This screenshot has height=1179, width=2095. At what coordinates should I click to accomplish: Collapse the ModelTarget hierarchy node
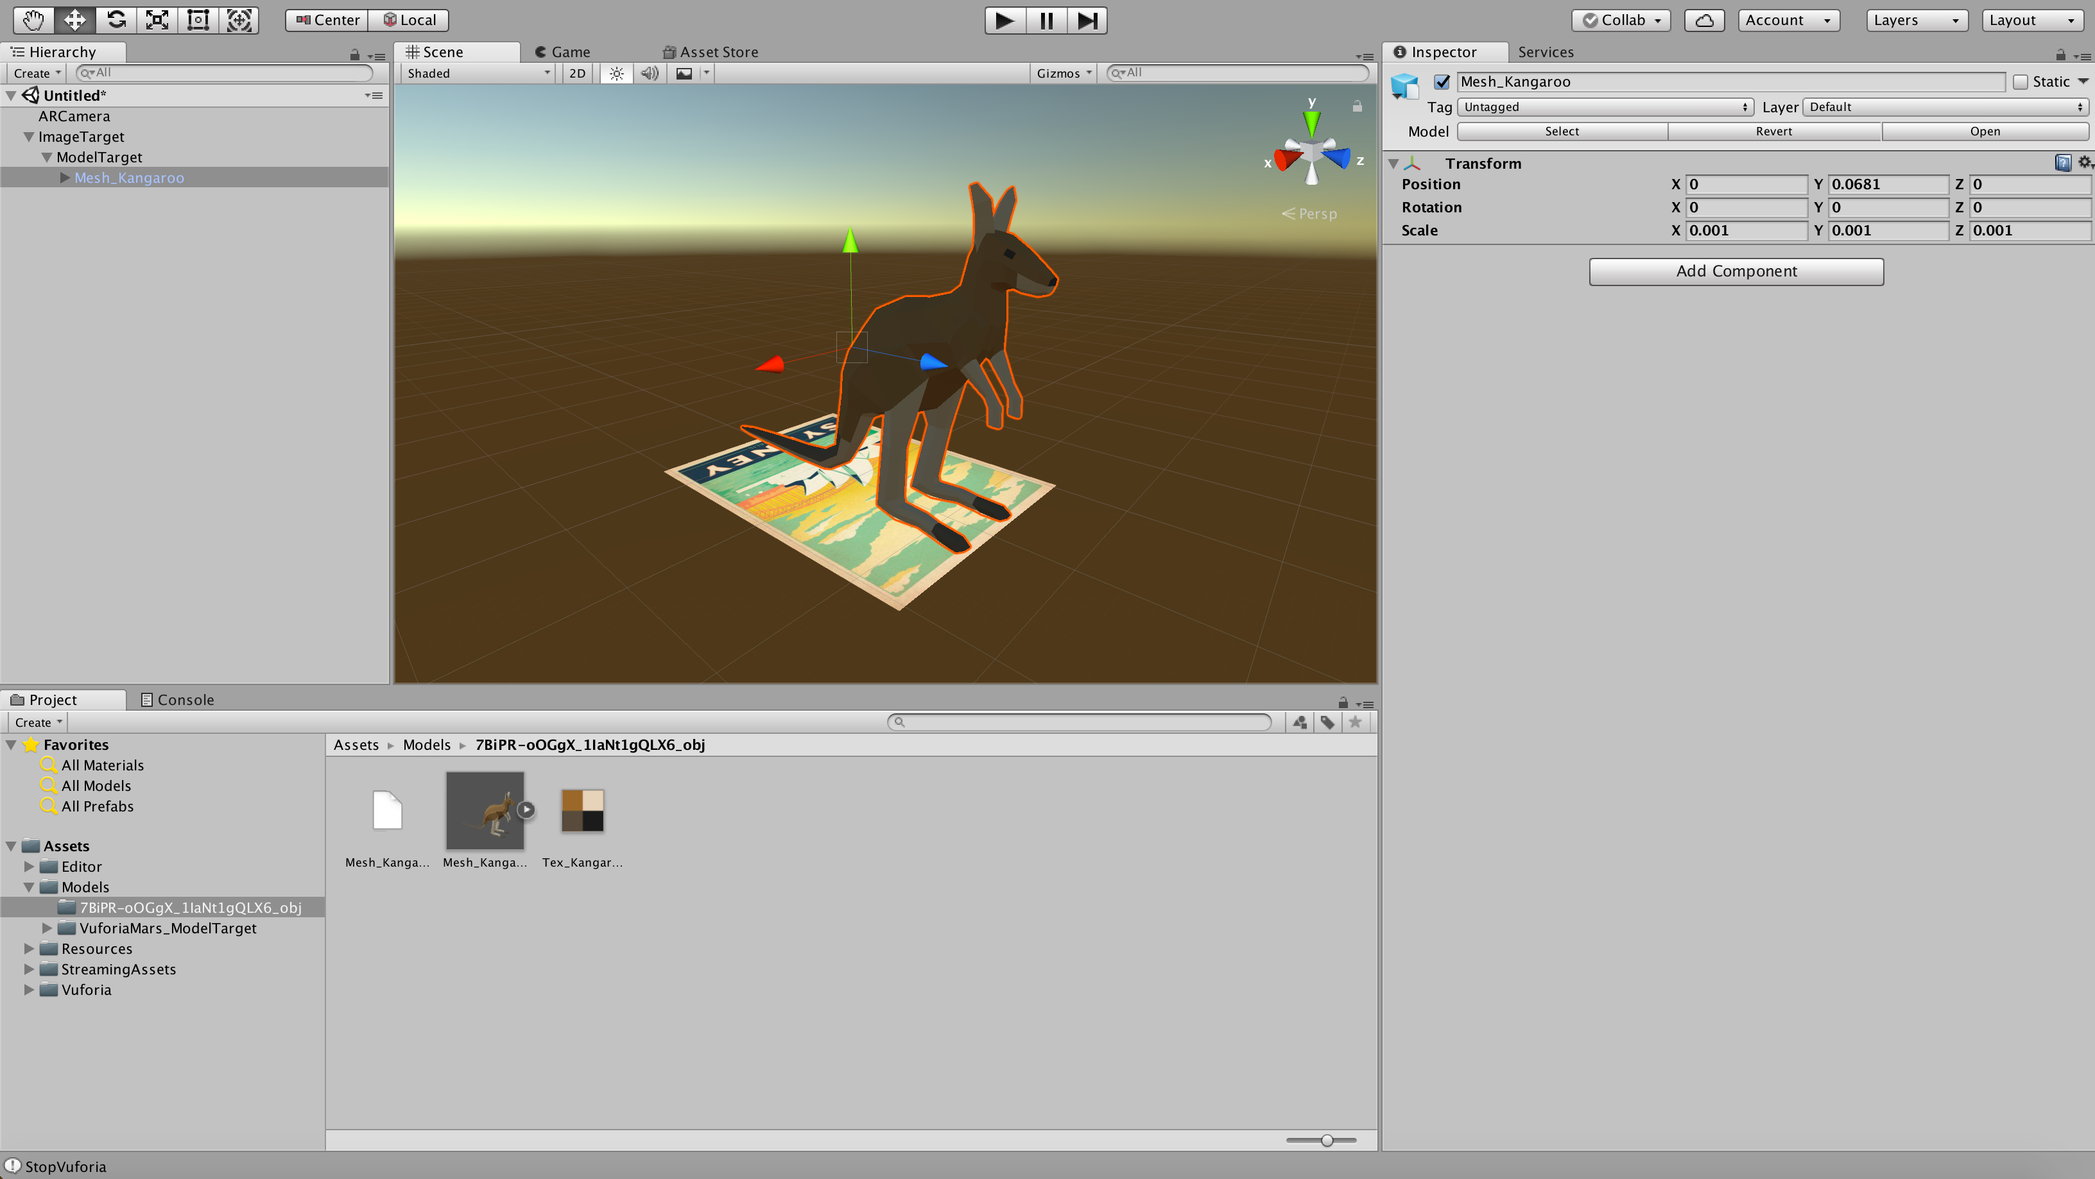pos(46,157)
